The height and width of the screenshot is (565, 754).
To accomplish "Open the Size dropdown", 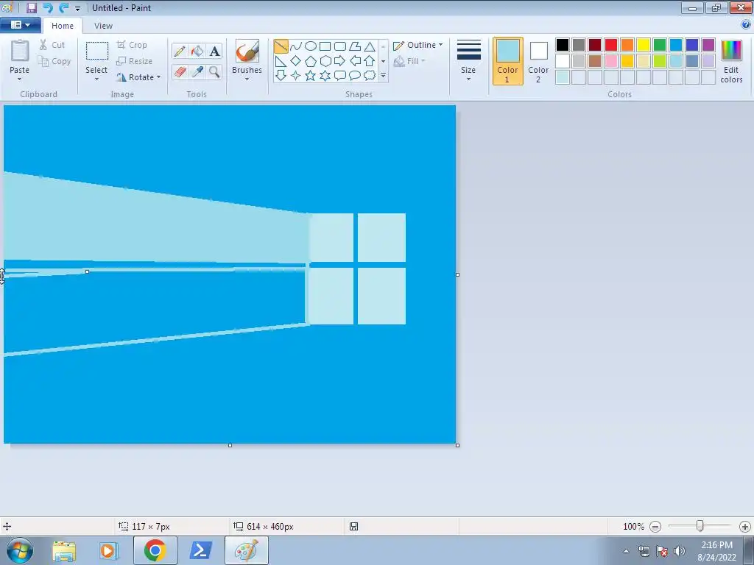I will click(469, 61).
